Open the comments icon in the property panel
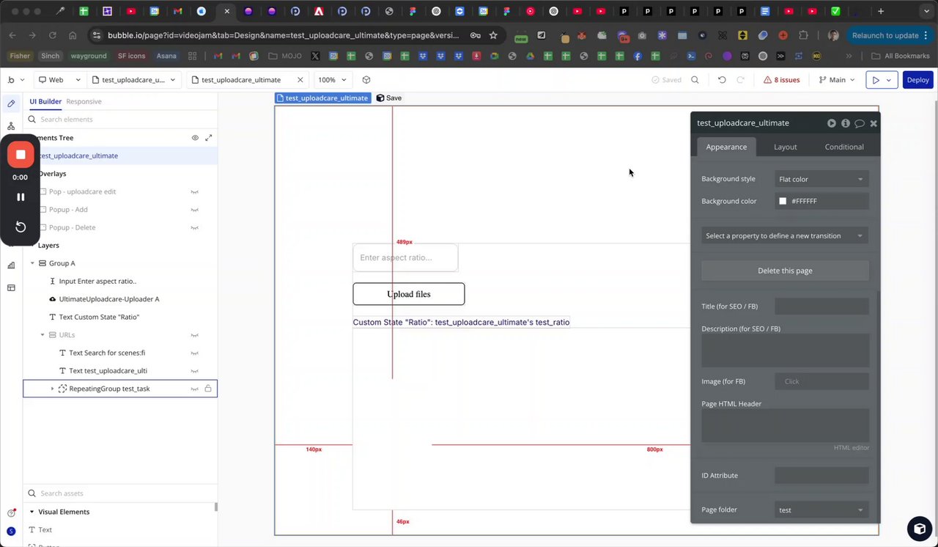This screenshot has width=938, height=547. pos(859,123)
